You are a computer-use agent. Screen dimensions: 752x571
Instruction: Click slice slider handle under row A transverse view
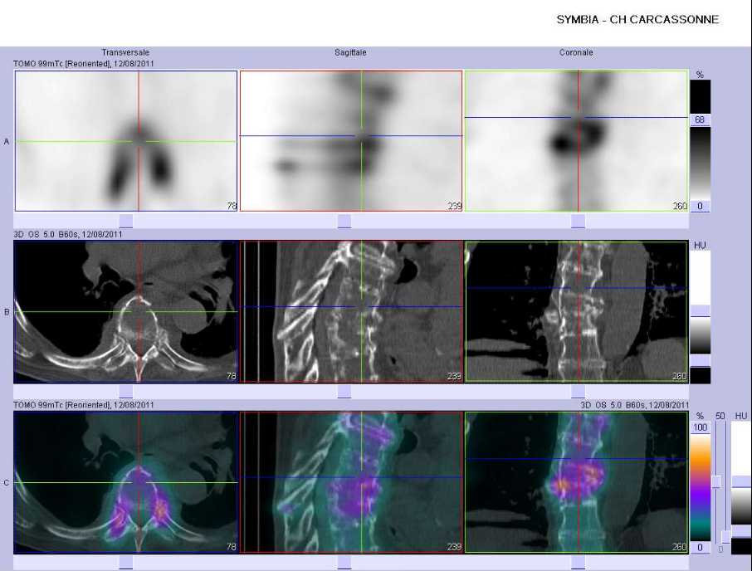tap(125, 221)
